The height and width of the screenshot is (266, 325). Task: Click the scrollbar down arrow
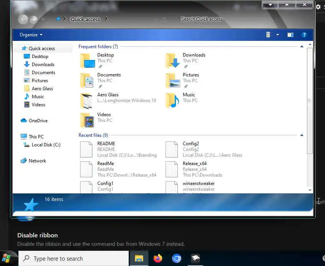pos(310,190)
